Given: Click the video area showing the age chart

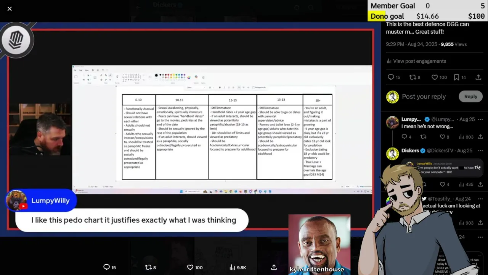Looking at the screenshot, I should pyautogui.click(x=222, y=130).
